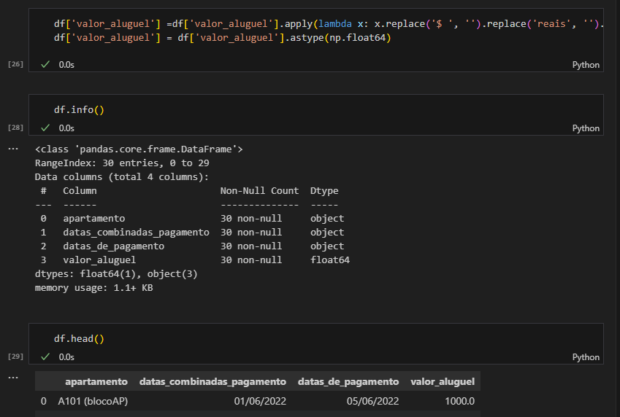Click execution count [28] label
This screenshot has width=620, height=417.
click(x=15, y=128)
